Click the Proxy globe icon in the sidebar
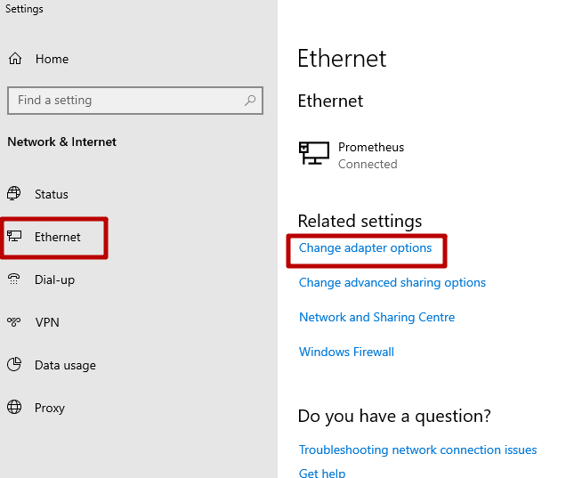 click(x=14, y=408)
